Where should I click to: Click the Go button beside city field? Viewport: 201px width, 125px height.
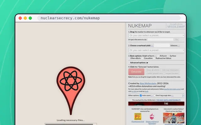[177, 40]
